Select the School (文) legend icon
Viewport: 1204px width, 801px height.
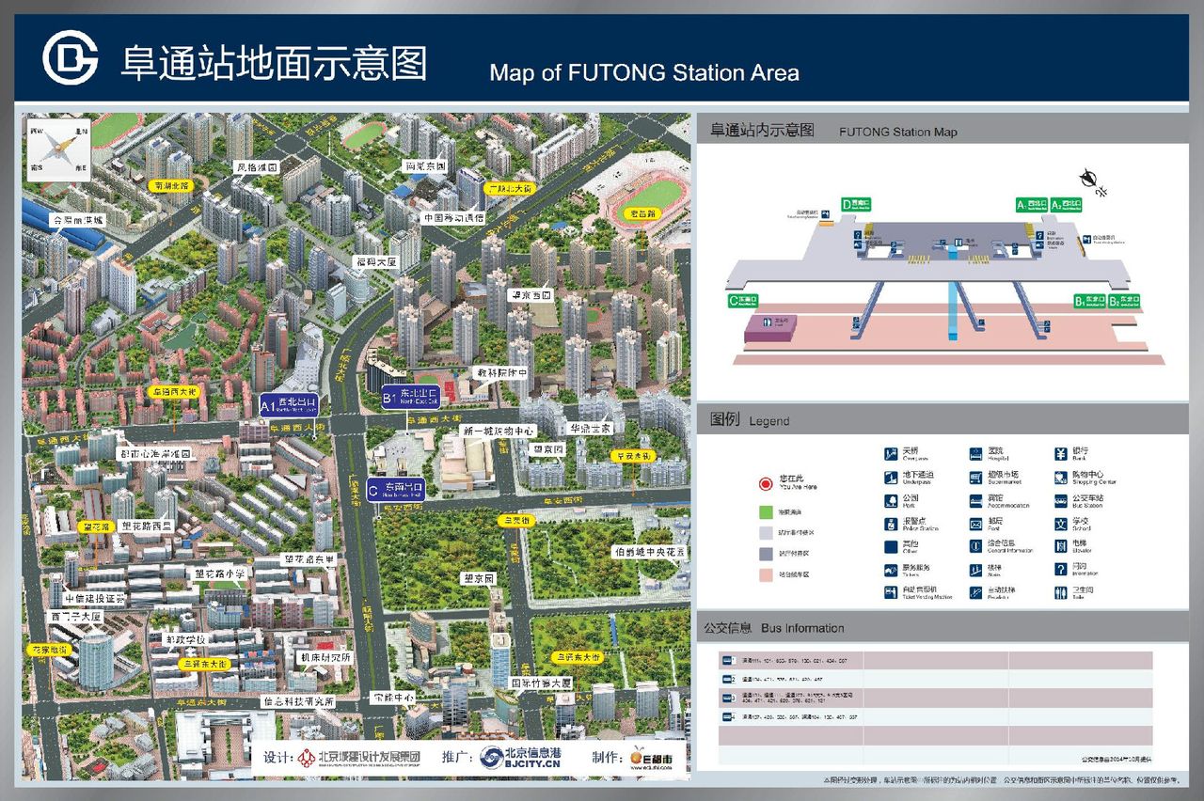[x=1060, y=524]
